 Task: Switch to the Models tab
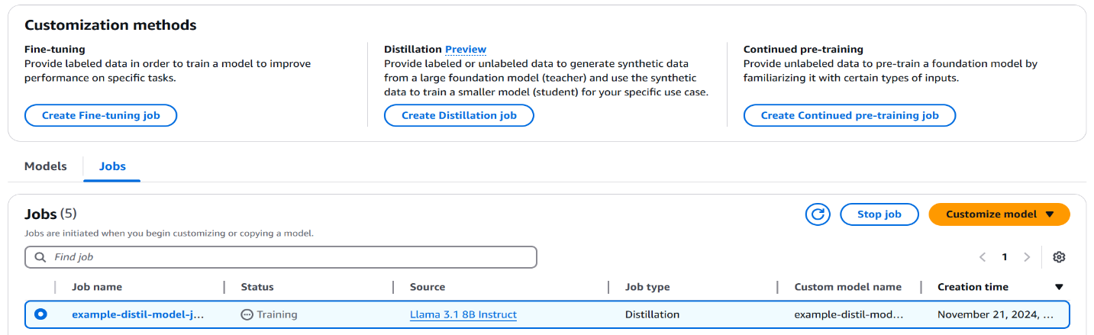tap(46, 166)
